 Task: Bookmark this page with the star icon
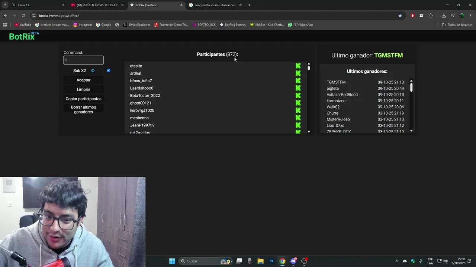click(x=400, y=16)
